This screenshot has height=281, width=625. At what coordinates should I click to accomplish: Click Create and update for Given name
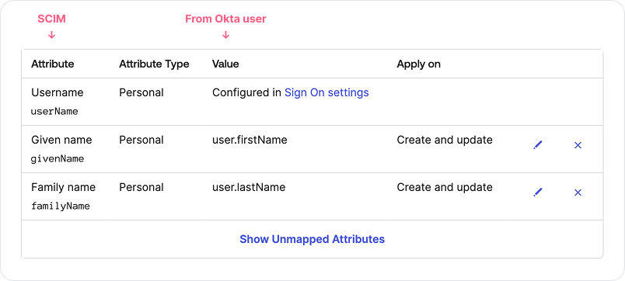445,140
